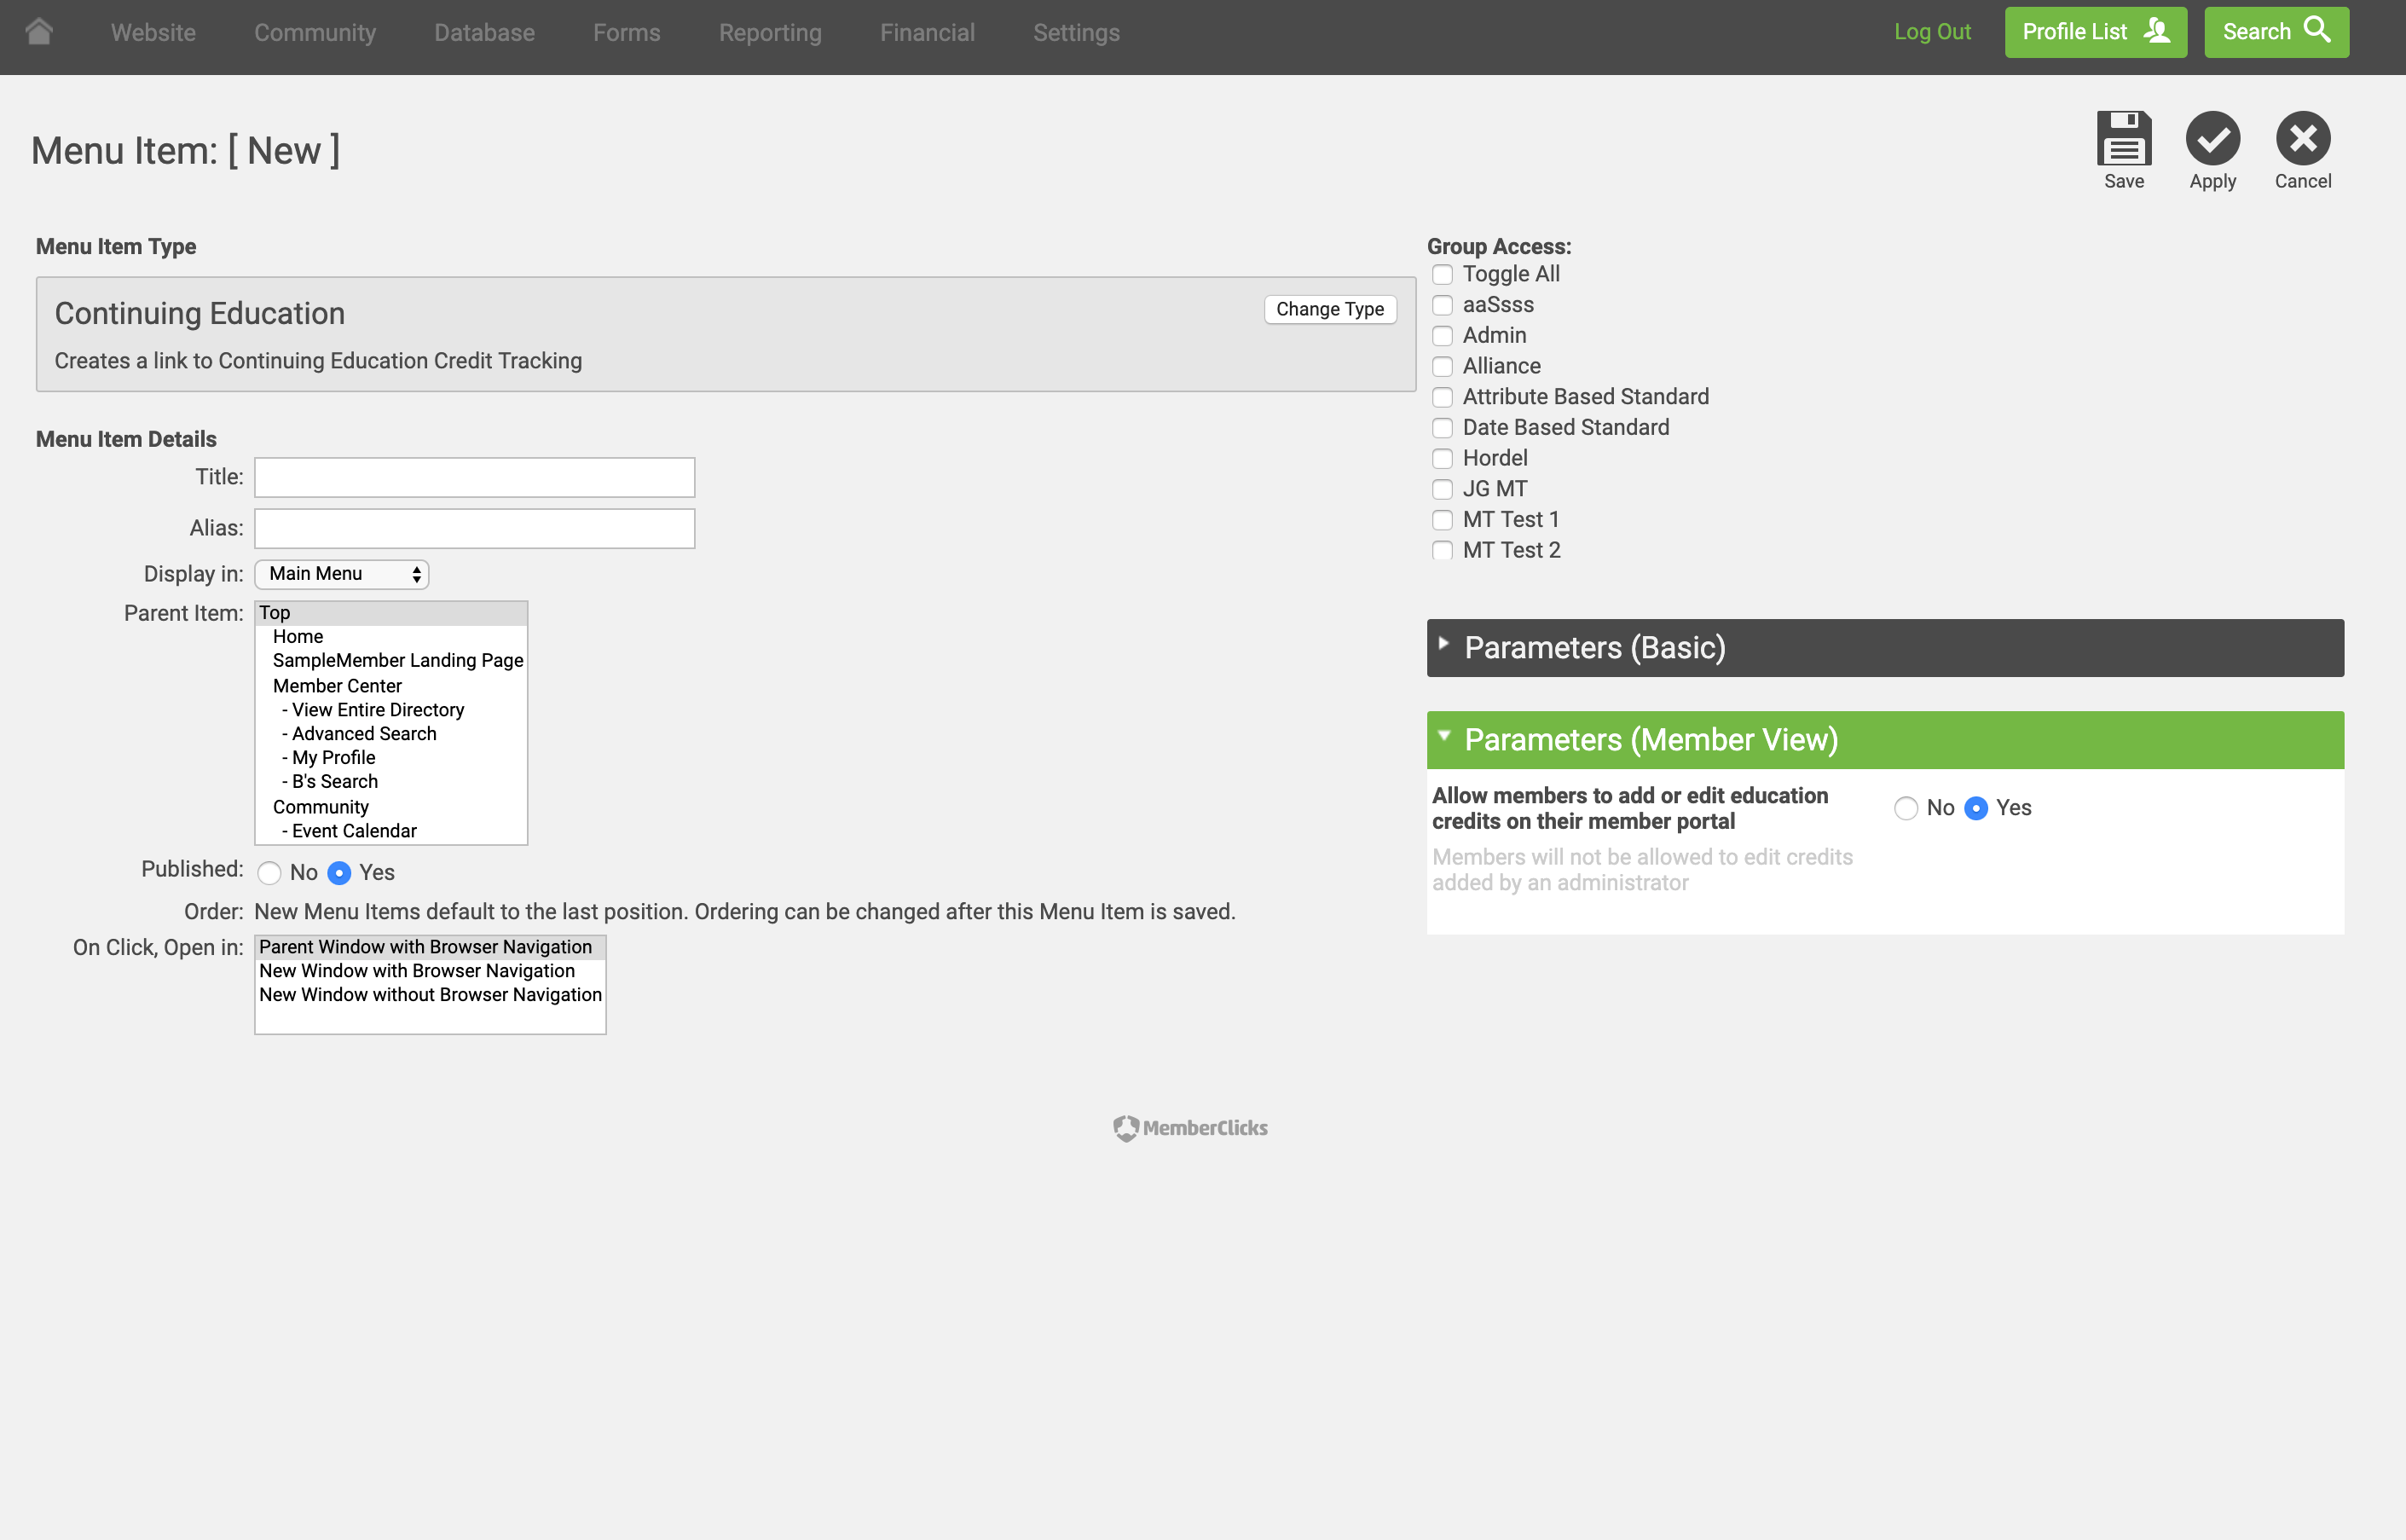Click the Cancel X icon
This screenshot has width=2406, height=1540.
point(2302,138)
